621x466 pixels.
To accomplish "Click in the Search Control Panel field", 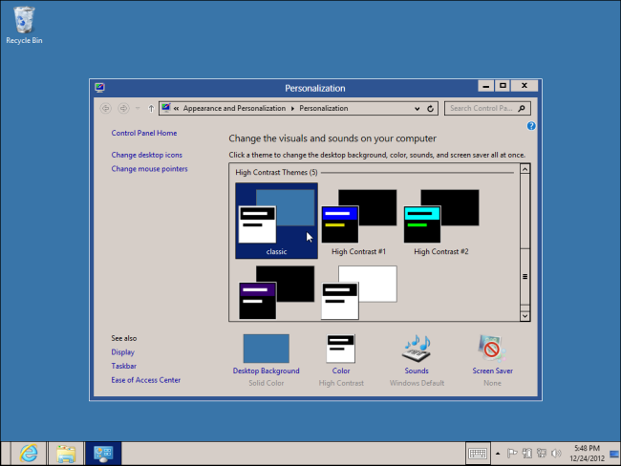I will (x=482, y=109).
